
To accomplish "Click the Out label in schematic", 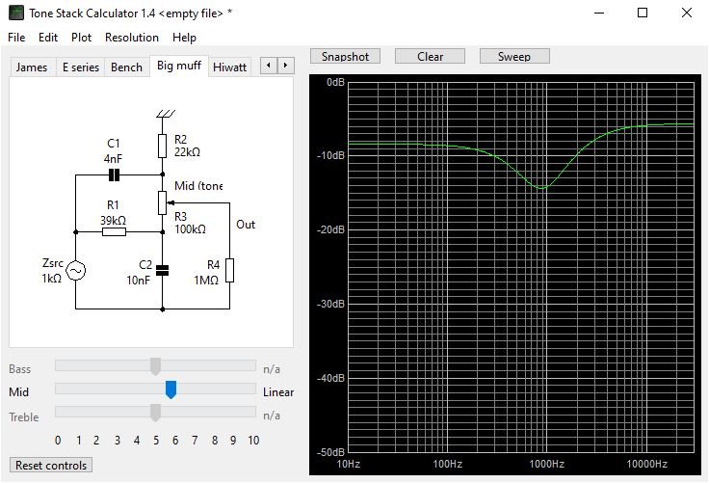I will click(x=246, y=225).
